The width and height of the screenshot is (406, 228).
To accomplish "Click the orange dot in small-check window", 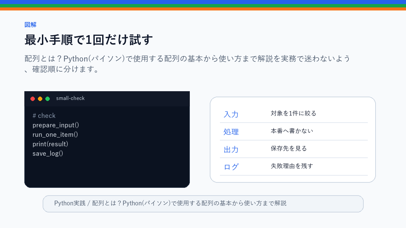I will click(x=40, y=99).
